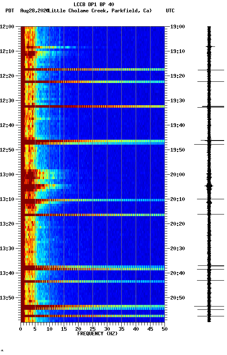Click the broadband event band near 13:16

[93, 215]
